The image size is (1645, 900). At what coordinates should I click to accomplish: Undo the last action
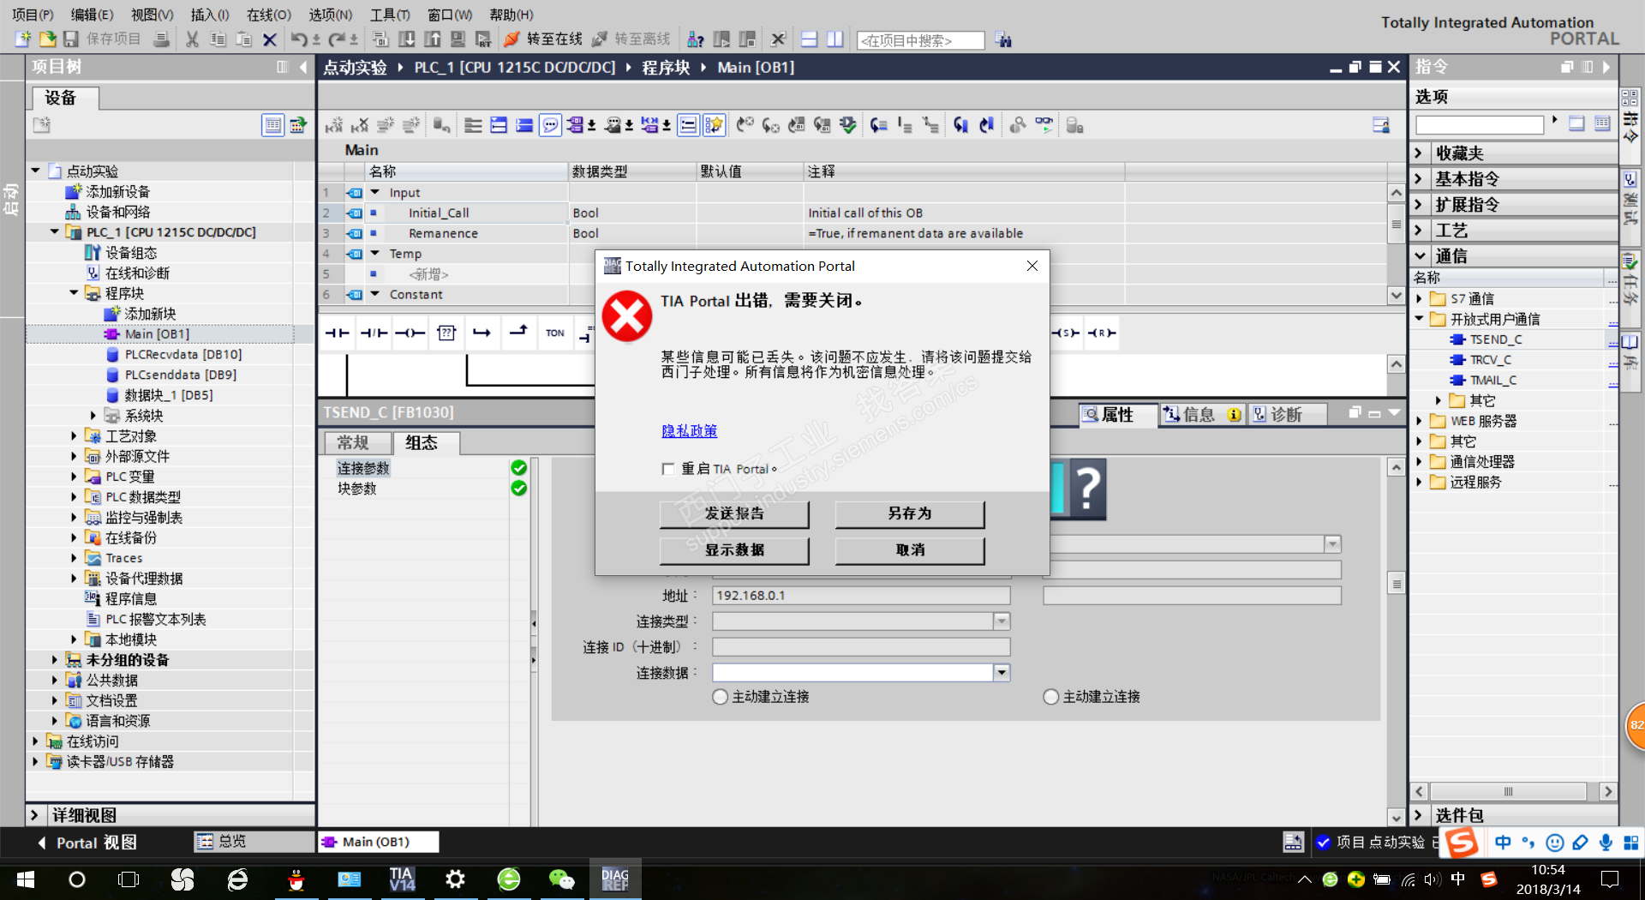[298, 39]
